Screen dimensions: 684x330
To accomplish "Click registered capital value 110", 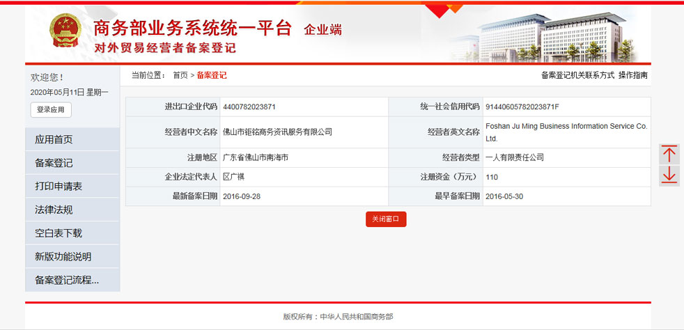I will click(x=492, y=177).
